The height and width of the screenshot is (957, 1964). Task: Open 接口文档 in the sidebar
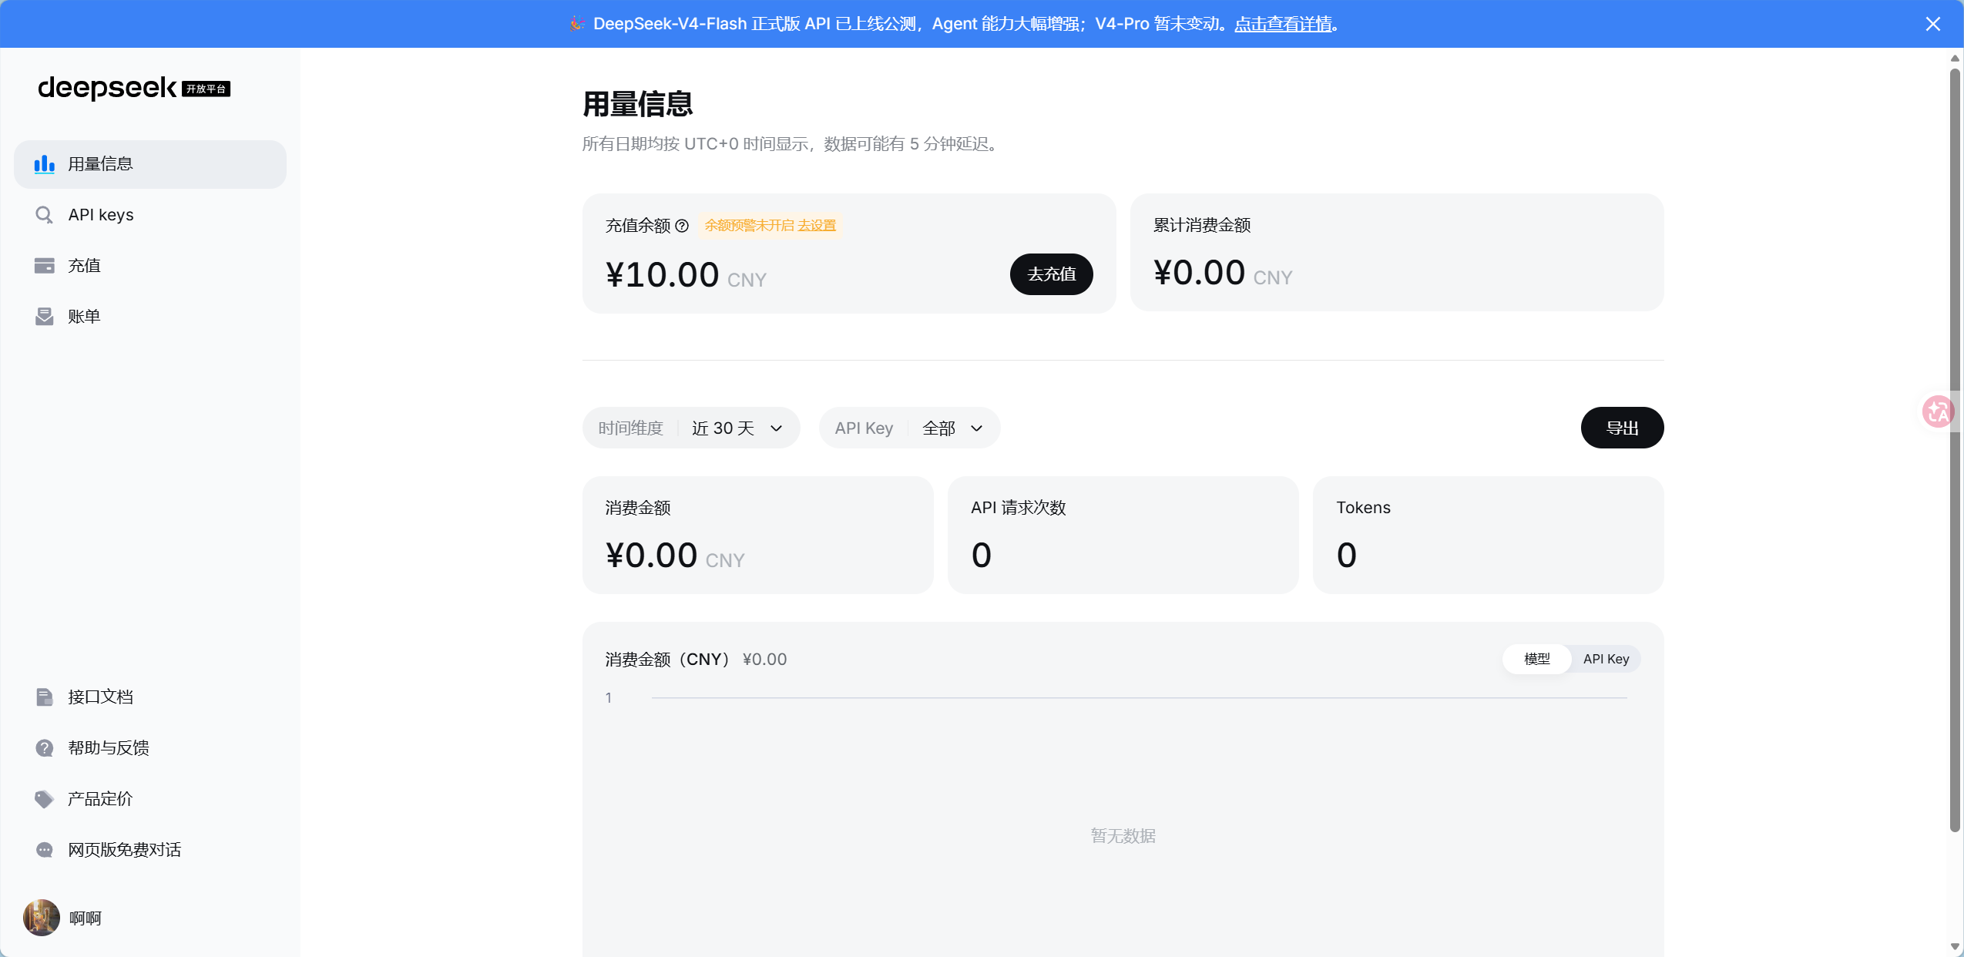150,697
